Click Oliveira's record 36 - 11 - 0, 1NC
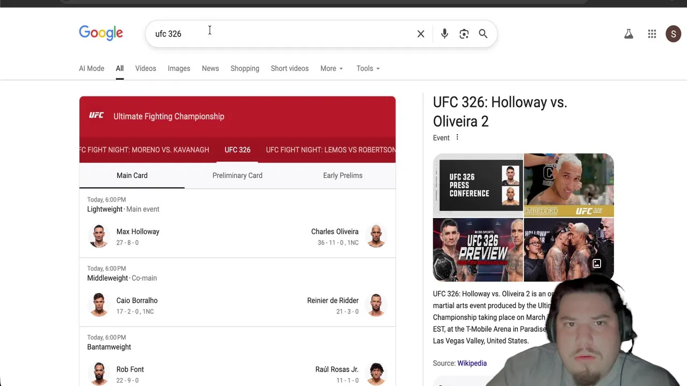 pyautogui.click(x=338, y=242)
